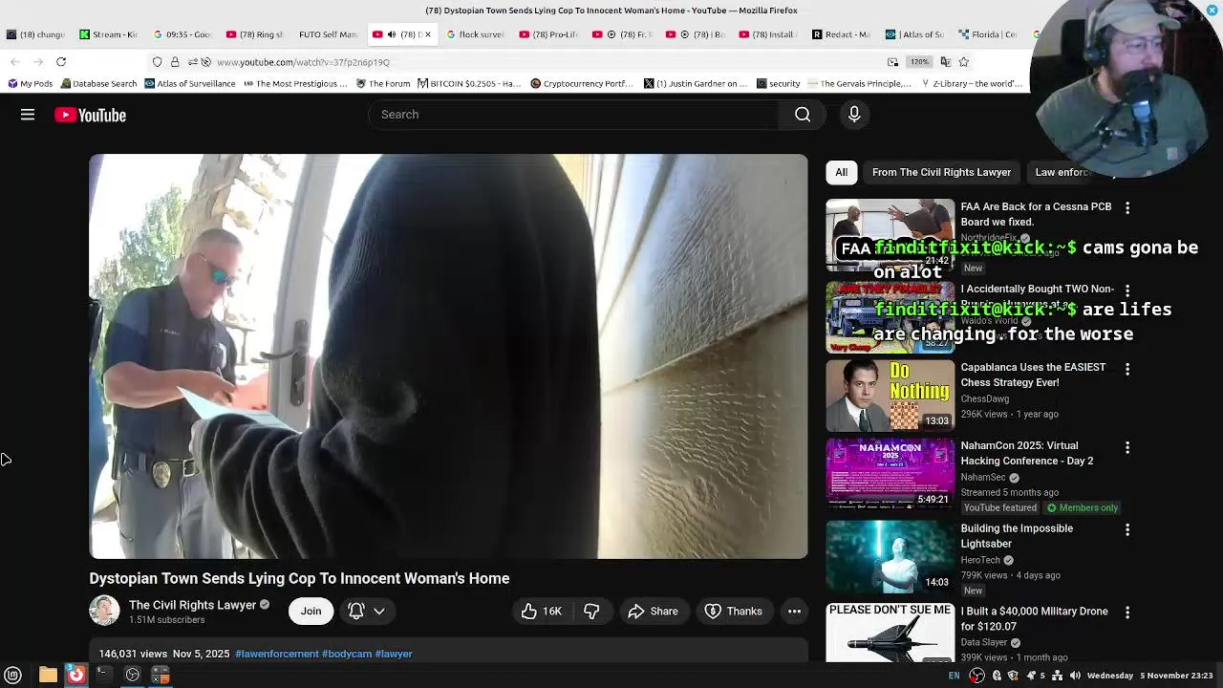Like the video (16K thumbs up)
Image resolution: width=1223 pixels, height=688 pixels.
pos(541,612)
